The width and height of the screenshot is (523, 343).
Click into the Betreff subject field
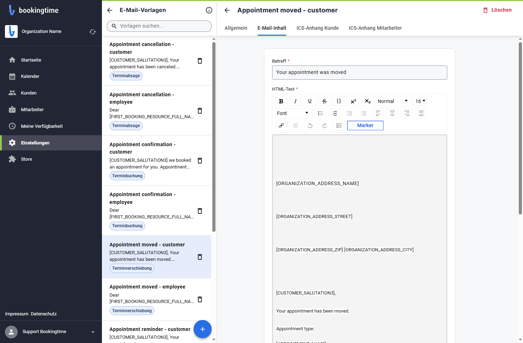(360, 73)
